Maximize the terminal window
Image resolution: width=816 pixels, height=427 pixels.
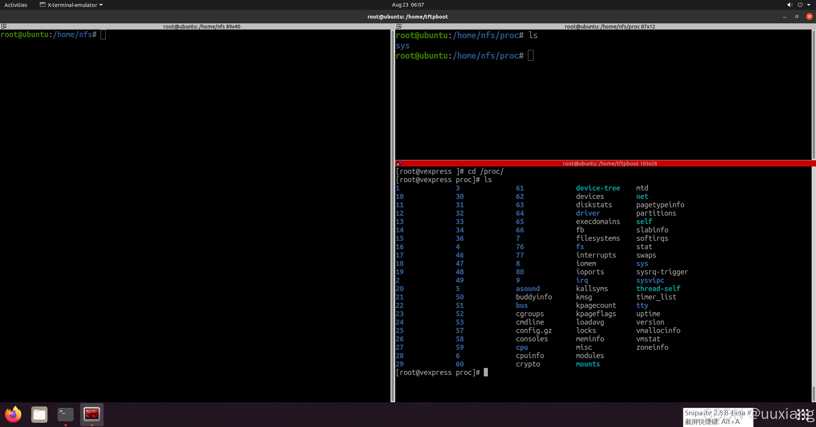797,16
